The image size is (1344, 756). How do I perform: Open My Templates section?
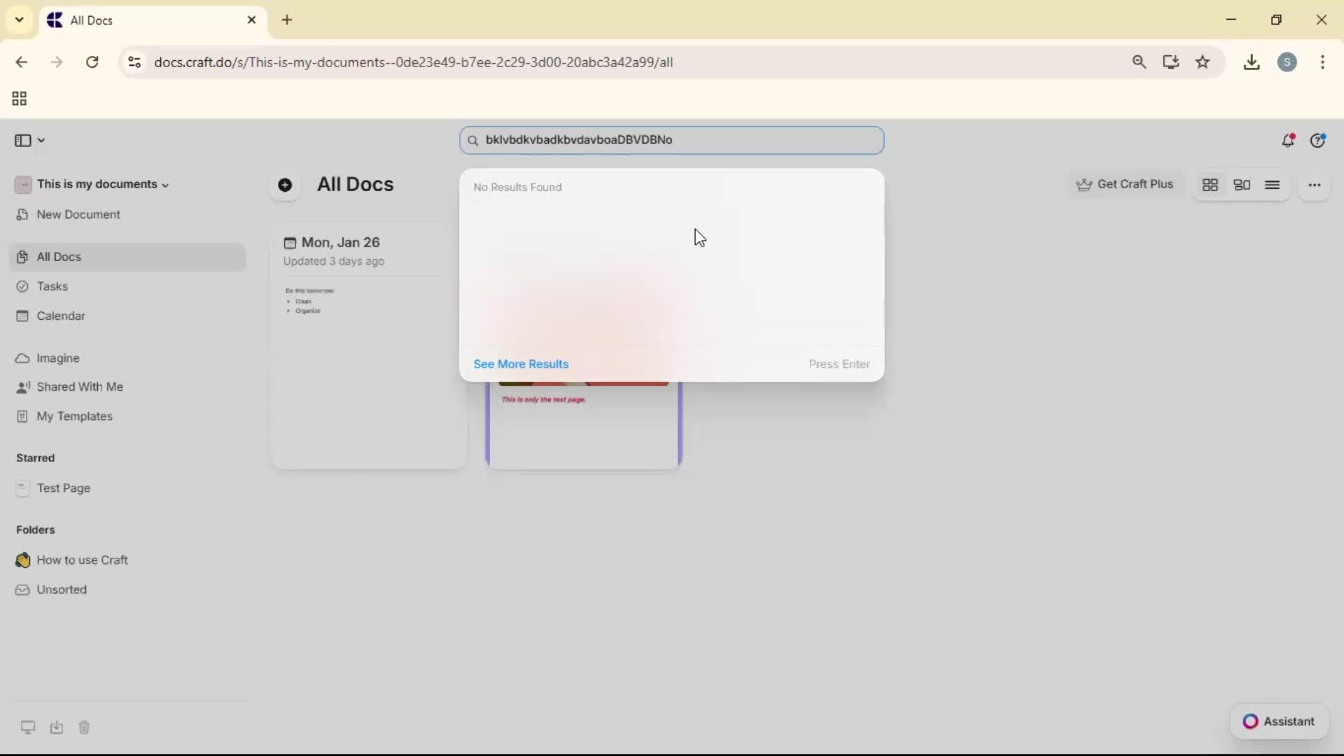[75, 416]
